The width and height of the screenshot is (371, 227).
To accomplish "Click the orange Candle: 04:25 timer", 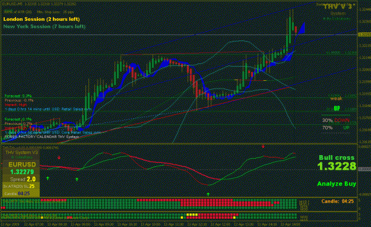I will tap(337, 201).
